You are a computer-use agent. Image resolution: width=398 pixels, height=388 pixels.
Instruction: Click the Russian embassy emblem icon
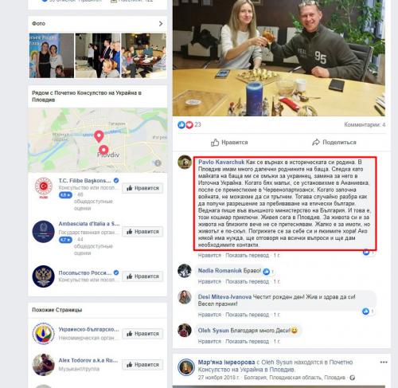(x=44, y=276)
